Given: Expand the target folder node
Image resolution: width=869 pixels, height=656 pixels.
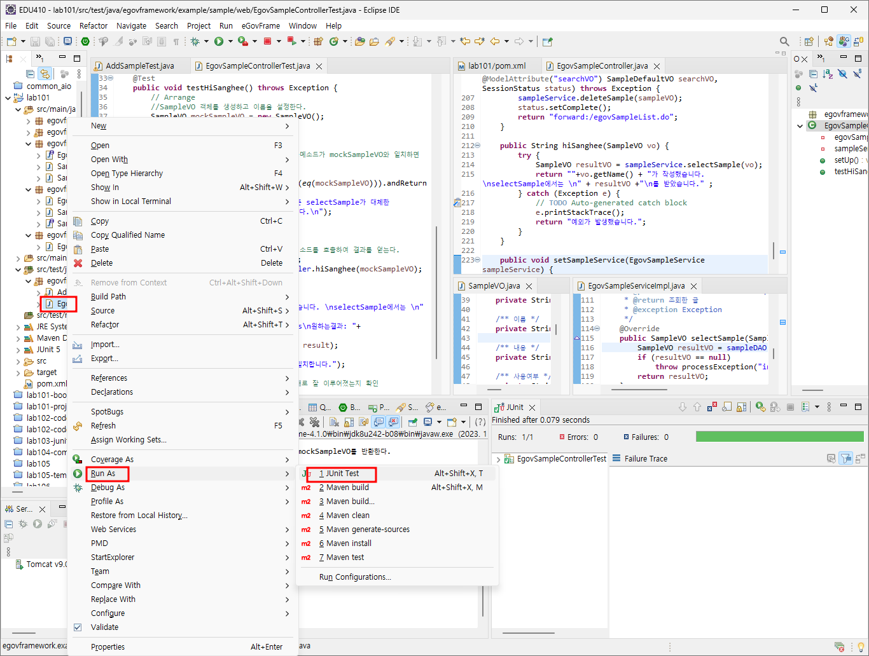Looking at the screenshot, I should 18,372.
